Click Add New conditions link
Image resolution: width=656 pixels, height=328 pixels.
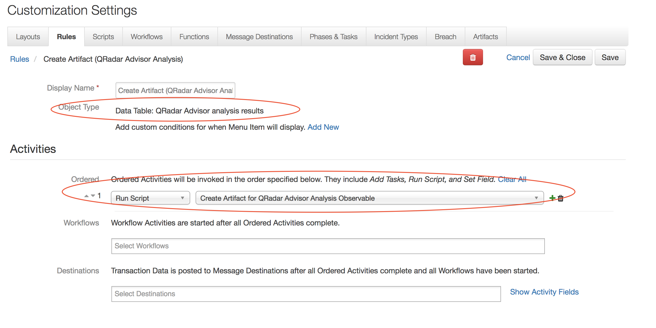point(323,127)
